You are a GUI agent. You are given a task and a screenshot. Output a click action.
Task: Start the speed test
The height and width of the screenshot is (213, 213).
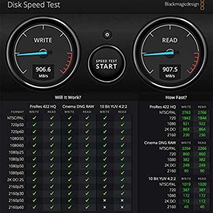[x=106, y=64]
